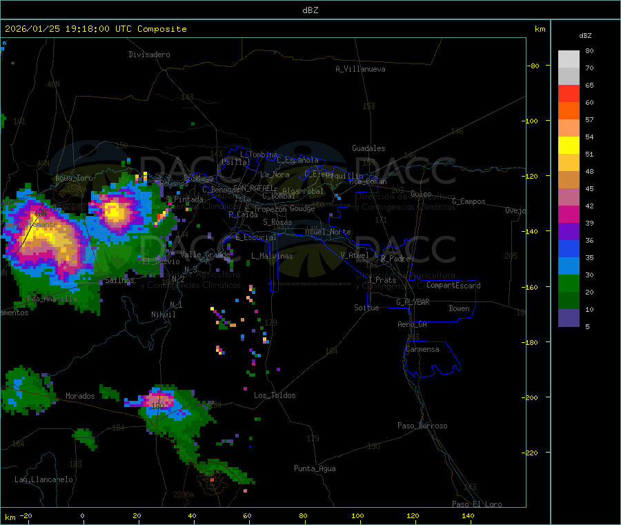Click the El_Desvio label

[x=161, y=261]
